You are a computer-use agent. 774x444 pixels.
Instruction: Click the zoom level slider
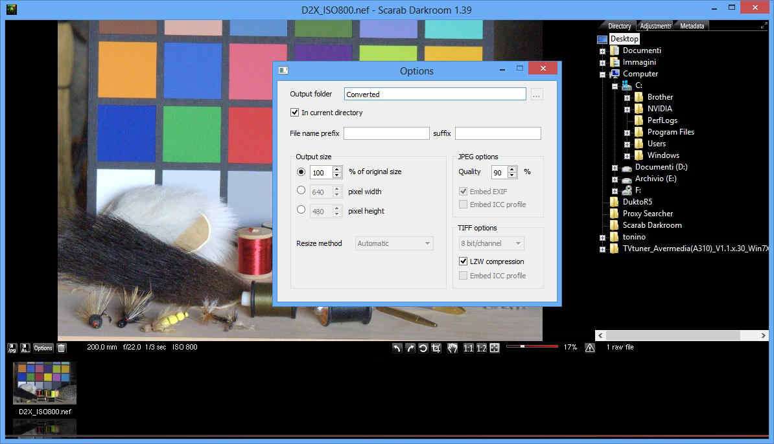click(x=532, y=347)
